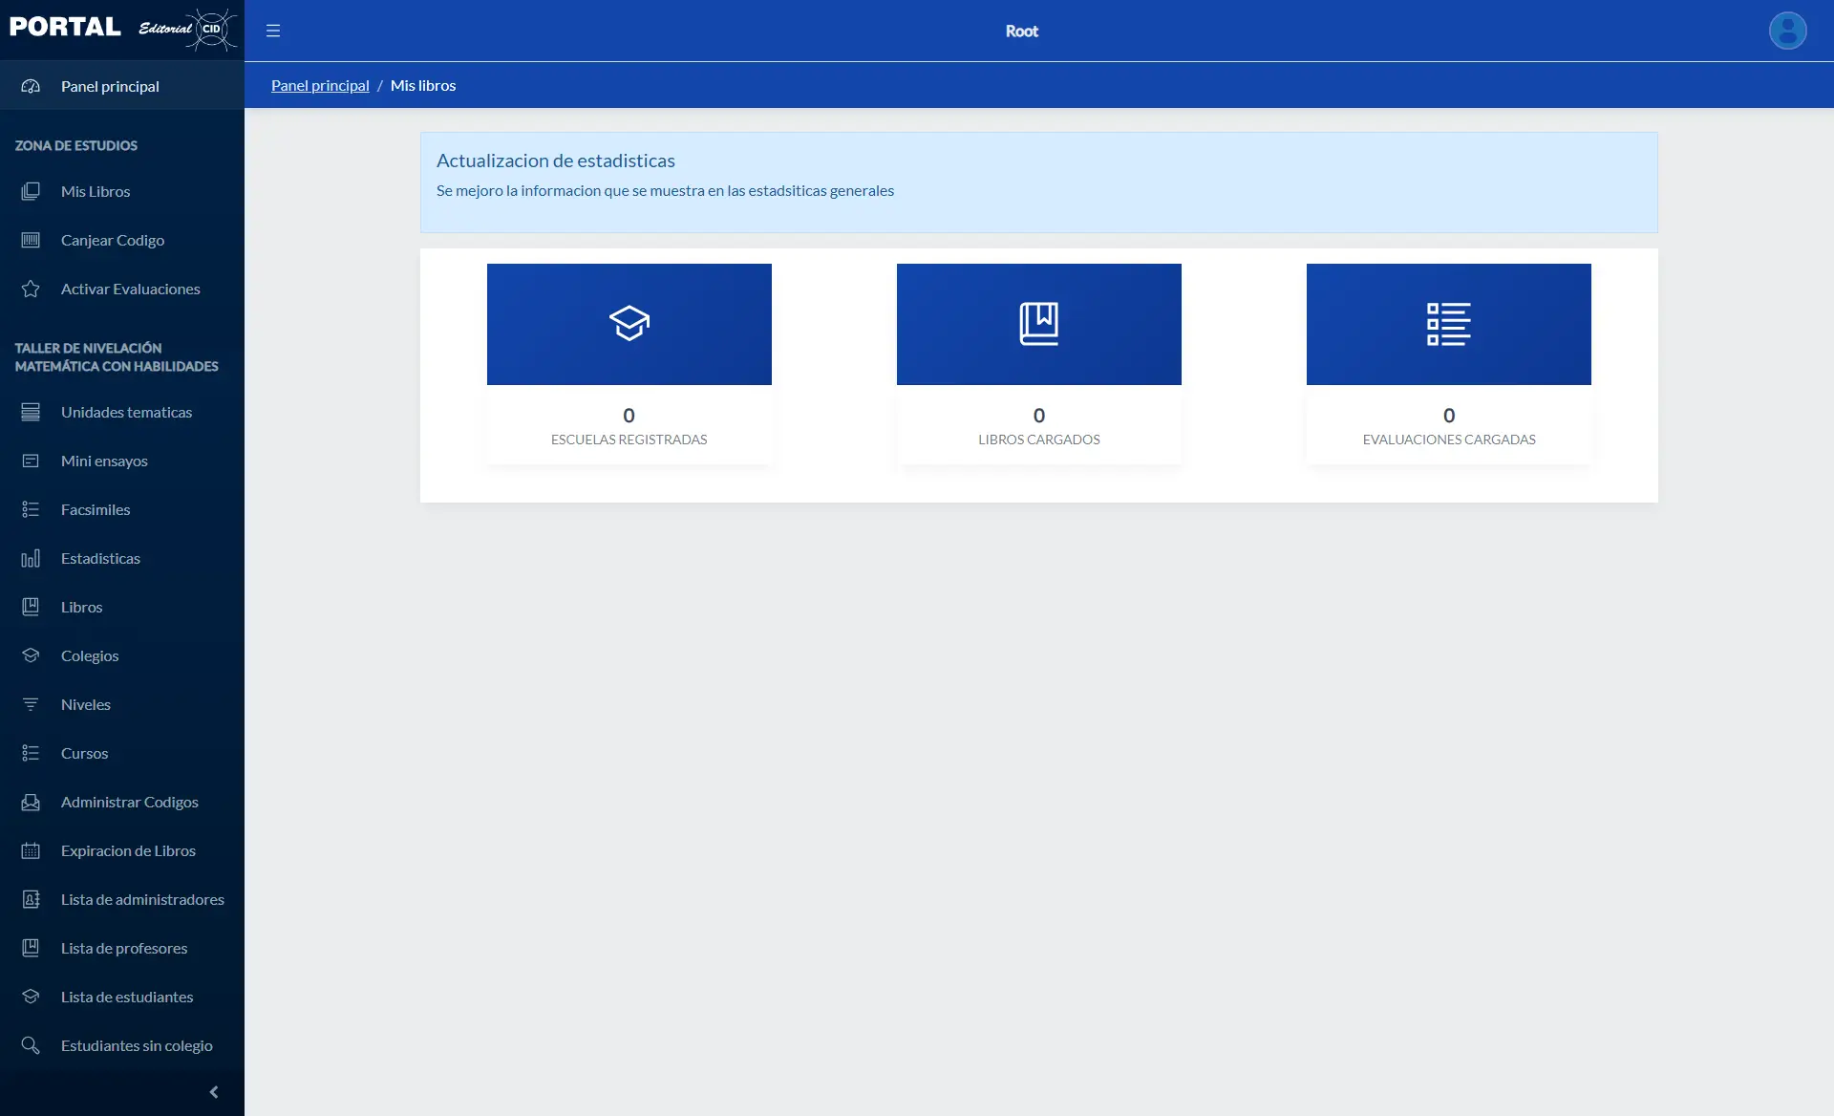Click the star icon for Activar Evaluaciones
1834x1116 pixels.
31,289
